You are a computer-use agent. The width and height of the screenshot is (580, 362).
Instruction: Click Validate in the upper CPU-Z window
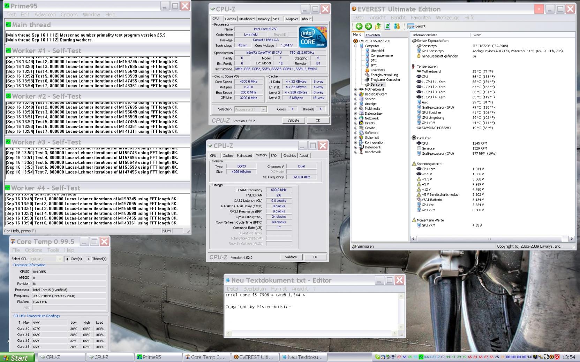pos(293,120)
